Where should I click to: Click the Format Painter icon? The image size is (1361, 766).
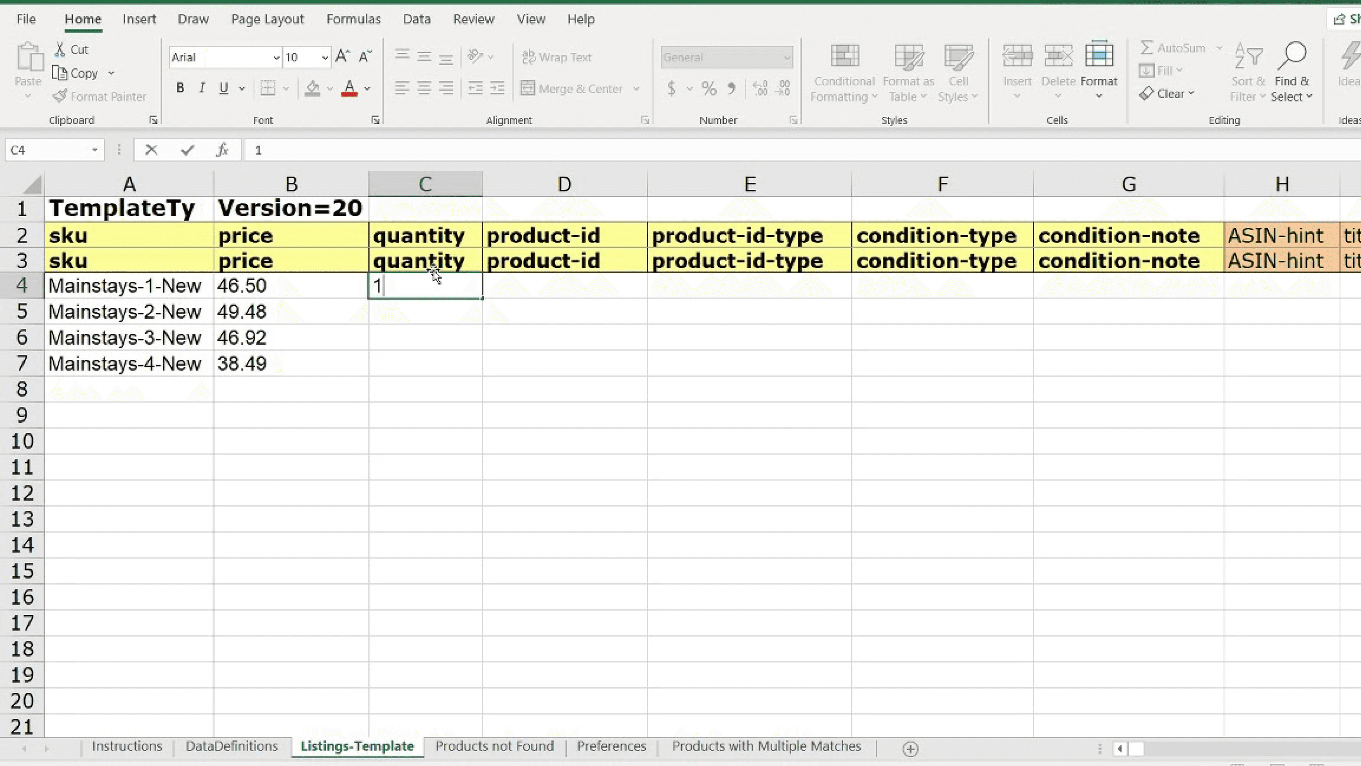pyautogui.click(x=60, y=96)
